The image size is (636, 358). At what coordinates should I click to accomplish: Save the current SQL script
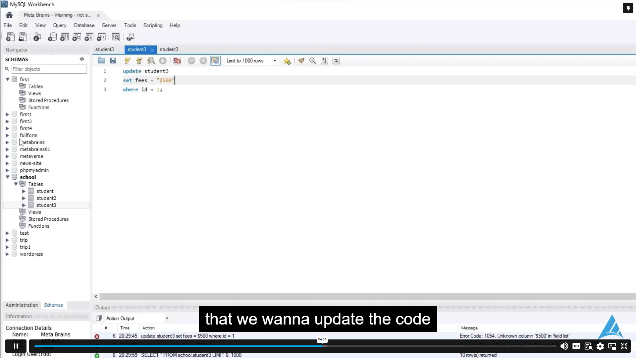tap(113, 61)
